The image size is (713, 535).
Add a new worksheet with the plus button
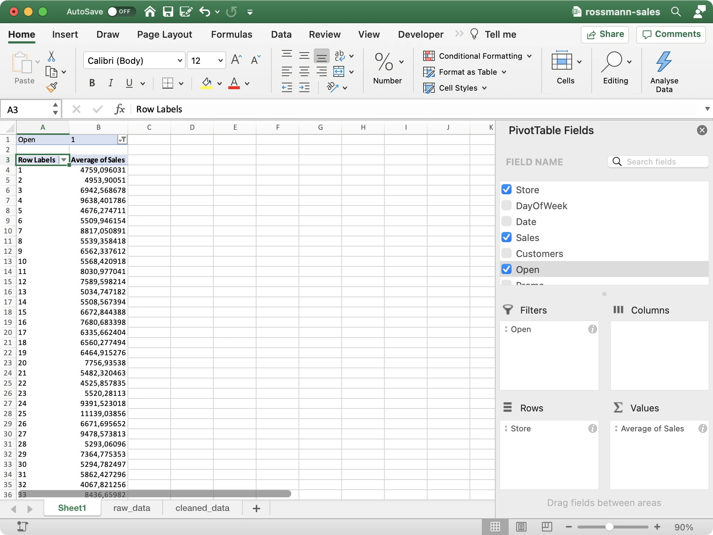click(256, 508)
